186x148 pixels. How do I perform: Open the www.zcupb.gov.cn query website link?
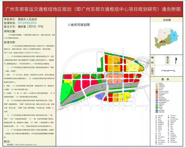[x=26, y=145]
